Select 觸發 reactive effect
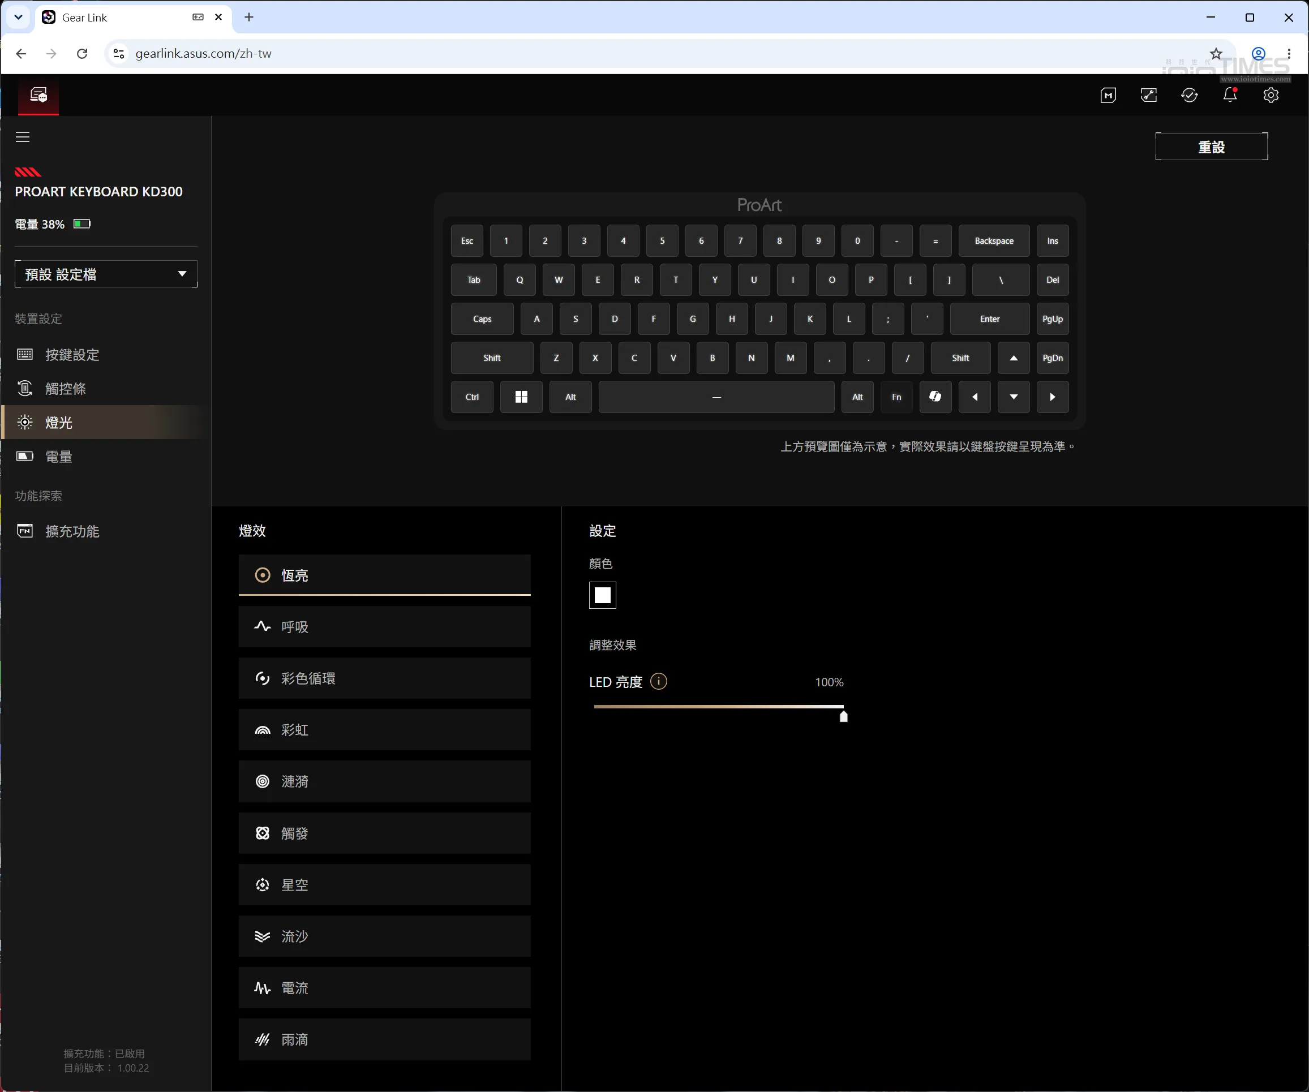 click(385, 833)
